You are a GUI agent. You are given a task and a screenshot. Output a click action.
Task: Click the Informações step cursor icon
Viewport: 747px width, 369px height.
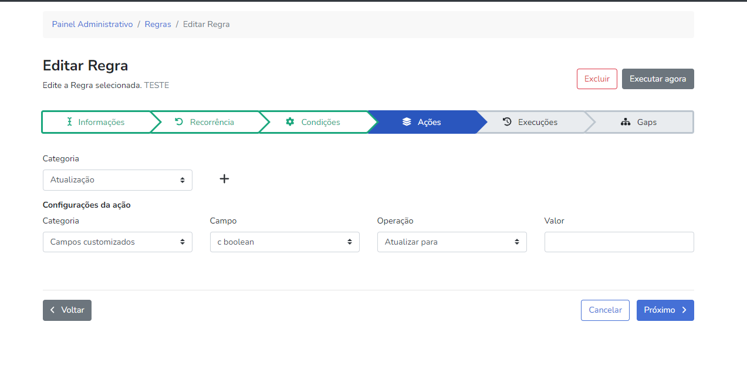click(69, 122)
